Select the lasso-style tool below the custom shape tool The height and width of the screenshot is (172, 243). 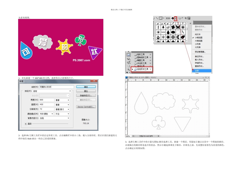[x=129, y=59]
